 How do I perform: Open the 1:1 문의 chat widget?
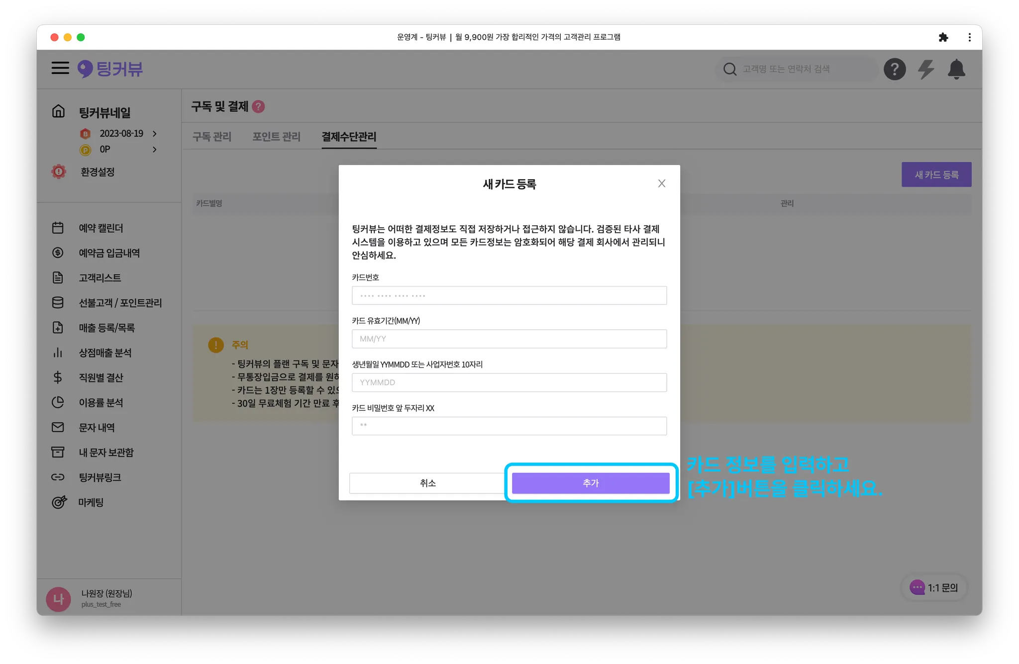point(933,587)
